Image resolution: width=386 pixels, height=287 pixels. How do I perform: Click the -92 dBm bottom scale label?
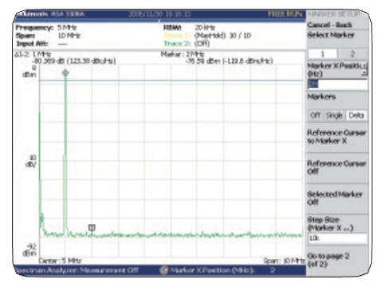pos(30,250)
